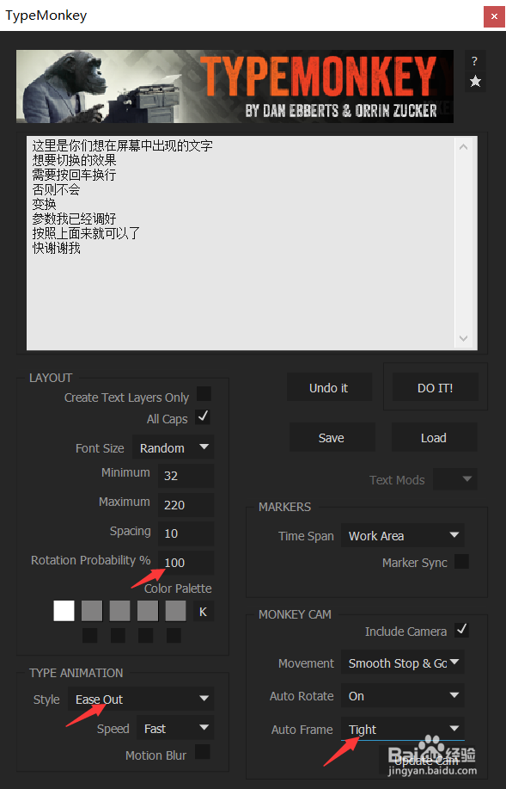The width and height of the screenshot is (506, 789).
Task: Open the Auto Rotate On dropdown
Action: 403,695
